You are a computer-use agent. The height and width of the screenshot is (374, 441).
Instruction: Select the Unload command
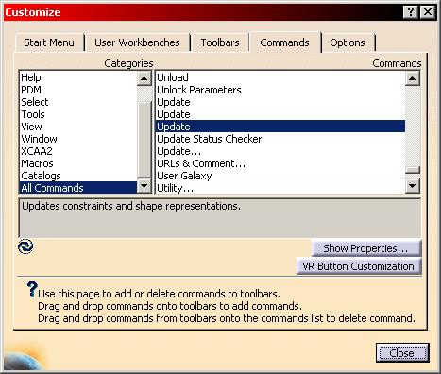coord(280,77)
